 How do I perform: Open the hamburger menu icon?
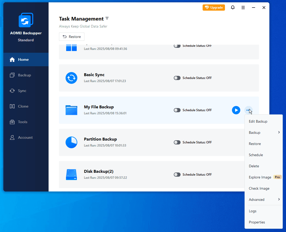tap(243, 8)
